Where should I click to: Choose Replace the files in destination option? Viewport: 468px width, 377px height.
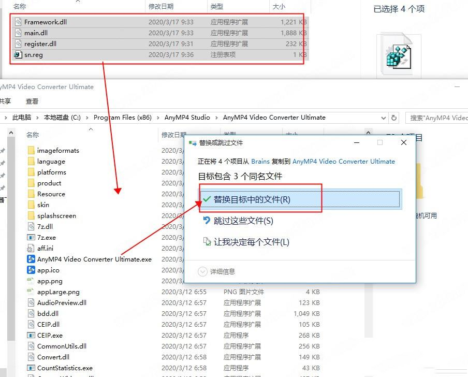tap(252, 199)
